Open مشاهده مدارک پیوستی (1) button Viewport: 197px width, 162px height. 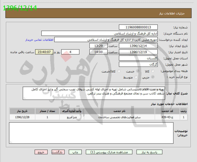[x=109, y=152]
